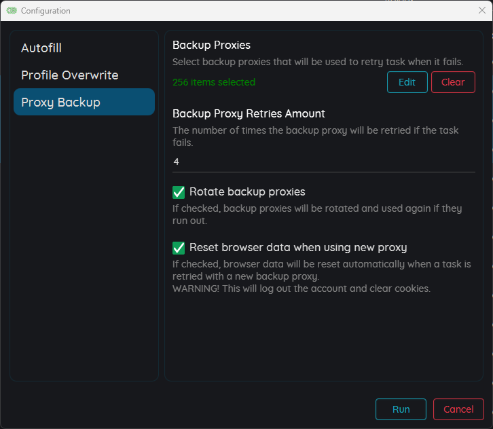Click the green 256 items selected text
The height and width of the screenshot is (429, 493).
[x=214, y=82]
